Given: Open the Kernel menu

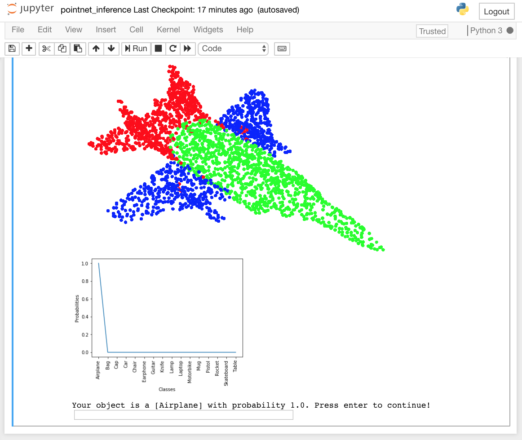Looking at the screenshot, I should (168, 30).
